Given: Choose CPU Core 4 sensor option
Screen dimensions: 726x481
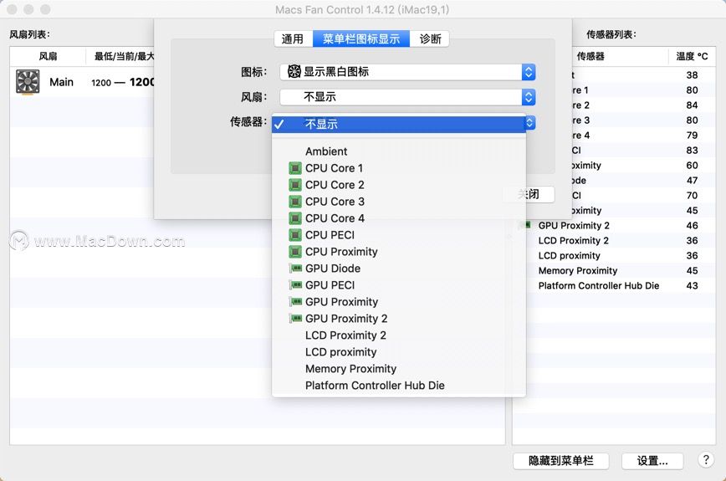Looking at the screenshot, I should pos(399,218).
